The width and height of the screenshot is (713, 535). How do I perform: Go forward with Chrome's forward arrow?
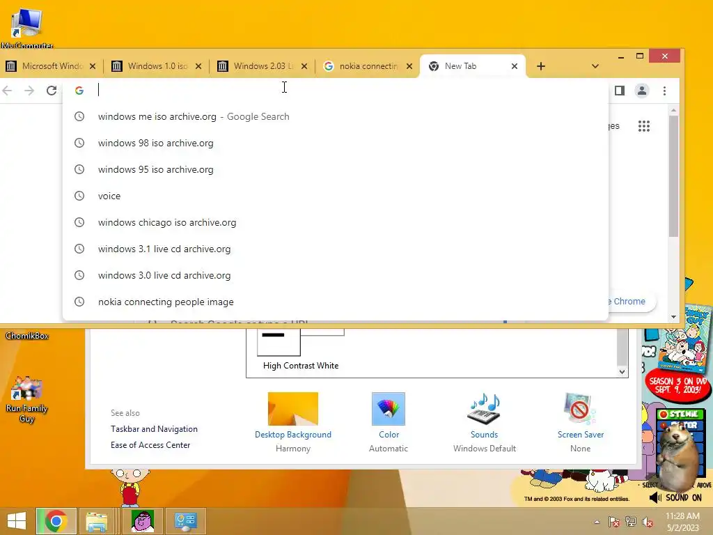[29, 91]
